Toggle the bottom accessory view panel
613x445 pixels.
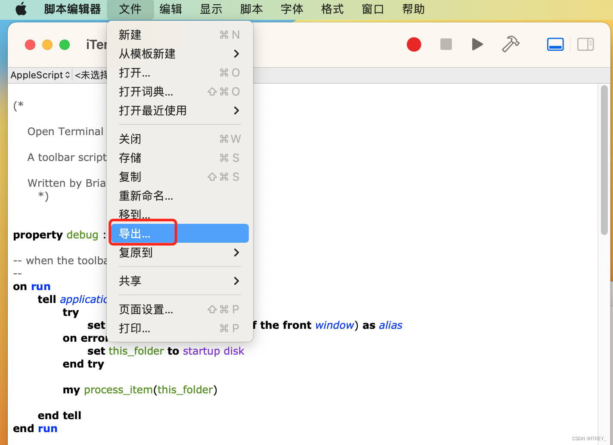tap(555, 44)
